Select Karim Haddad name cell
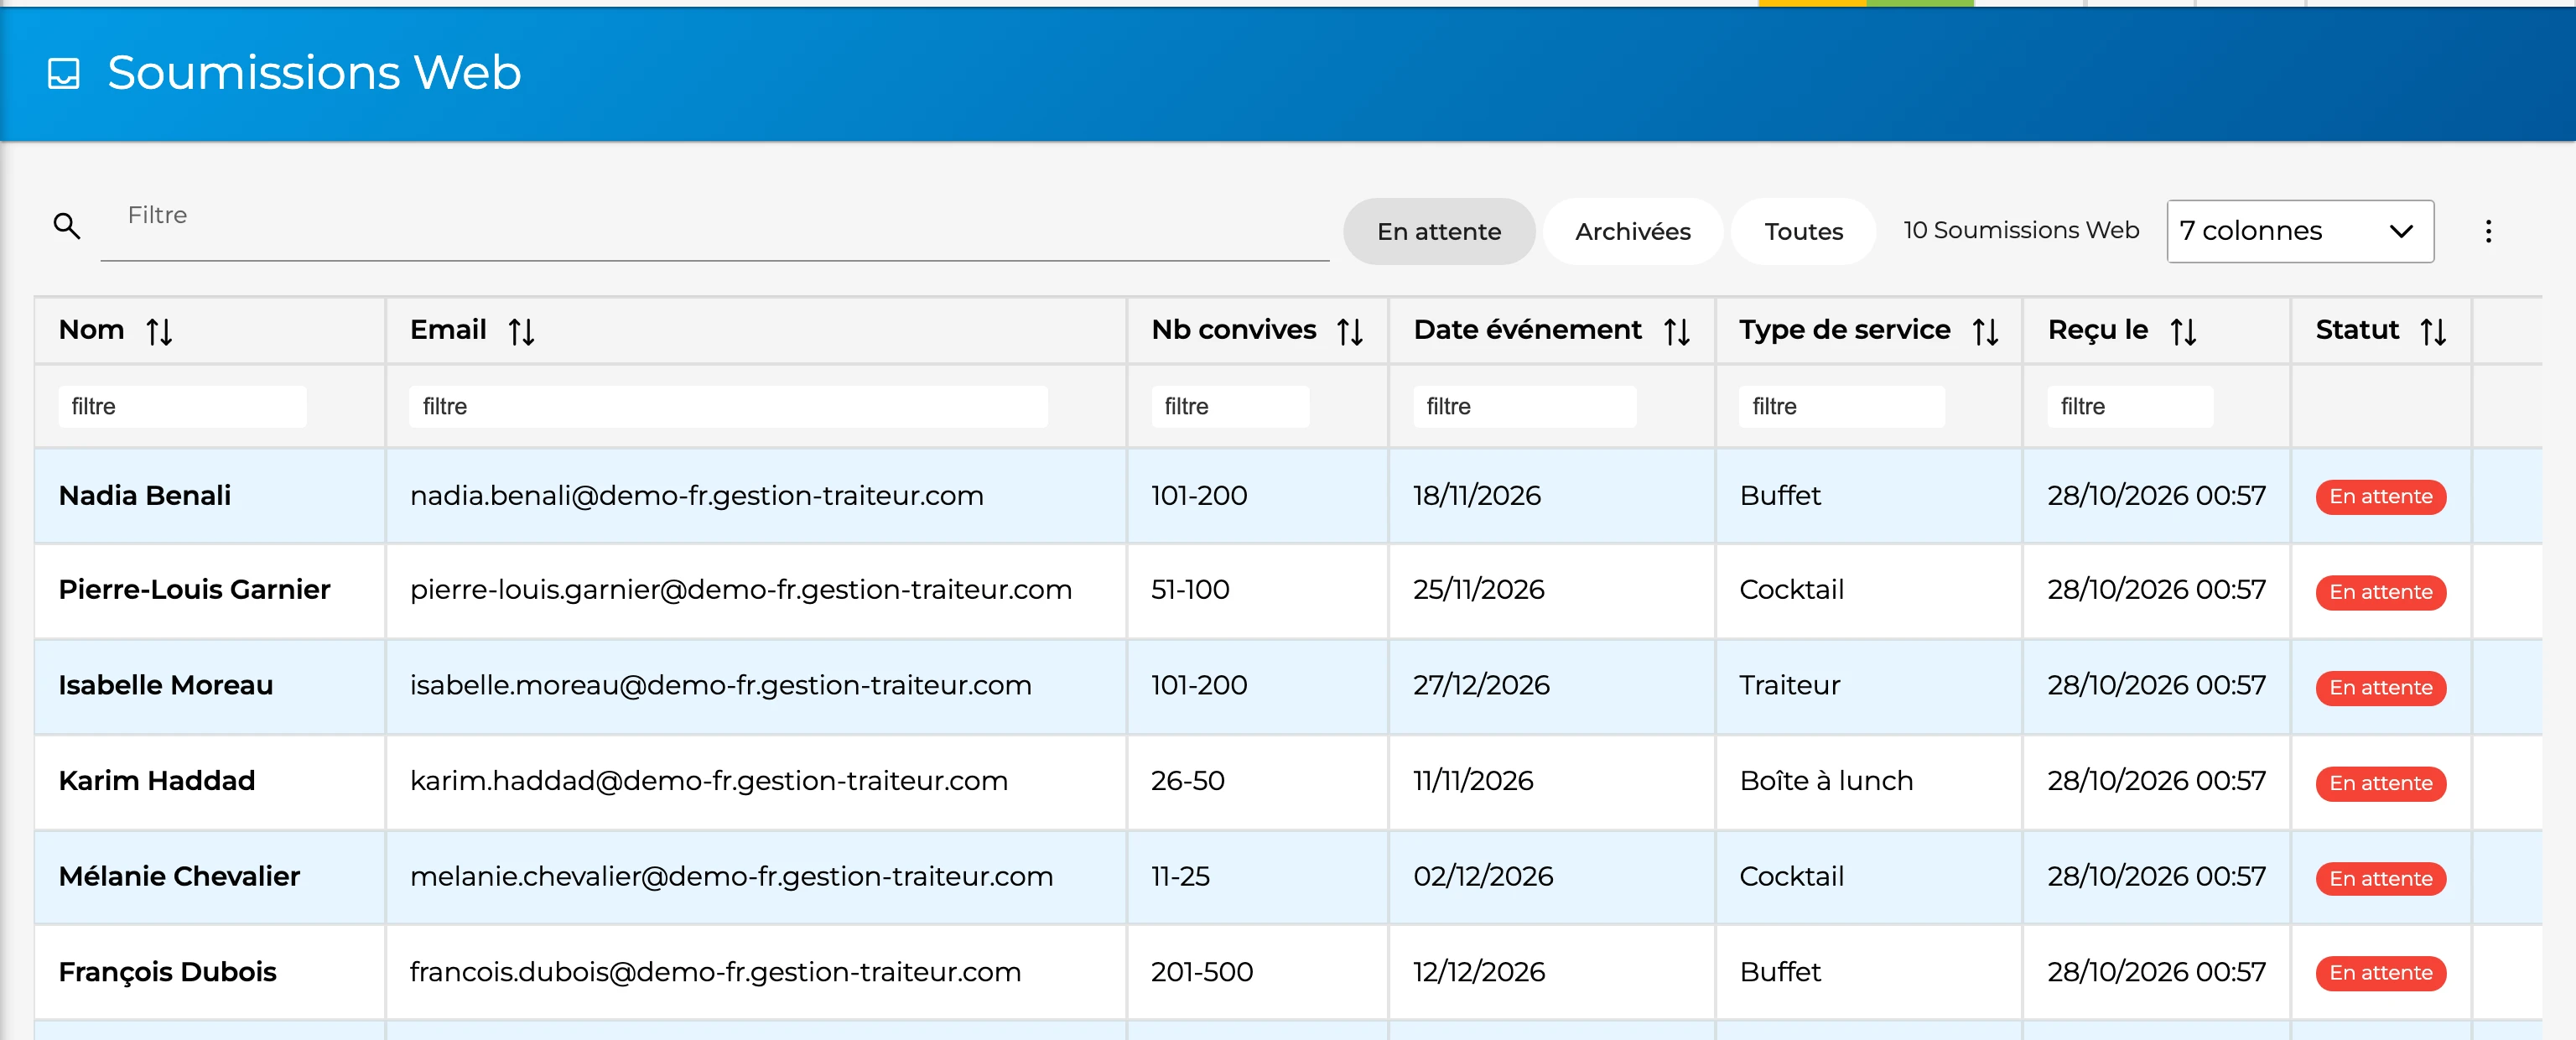The width and height of the screenshot is (2576, 1040). 210,781
